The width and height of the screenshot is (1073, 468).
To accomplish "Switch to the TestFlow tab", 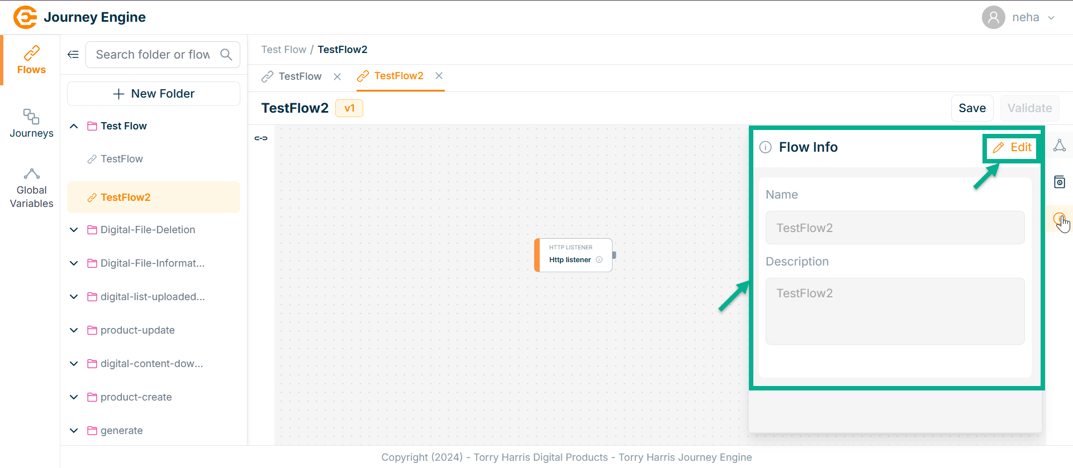I will click(300, 76).
